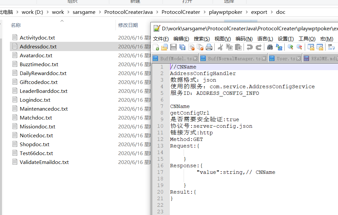Redo the edit via toolbar arrow
338x215 pixels.
click(x=258, y=47)
